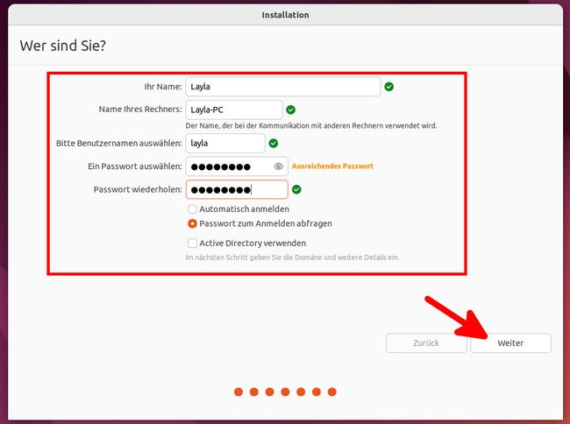
Task: Click the 'Ein Passwort auswählen' field
Action: [237, 166]
